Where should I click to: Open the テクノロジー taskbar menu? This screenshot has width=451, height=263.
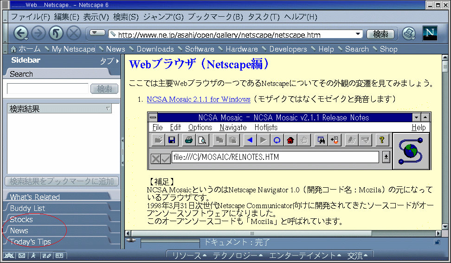click(x=238, y=256)
